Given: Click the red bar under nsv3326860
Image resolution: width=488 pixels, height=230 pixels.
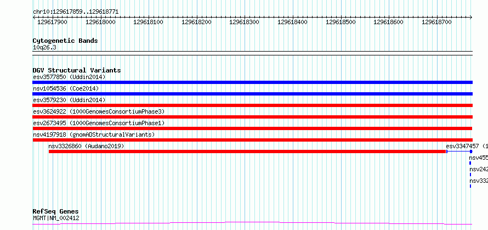Looking at the screenshot, I should pos(247,152).
